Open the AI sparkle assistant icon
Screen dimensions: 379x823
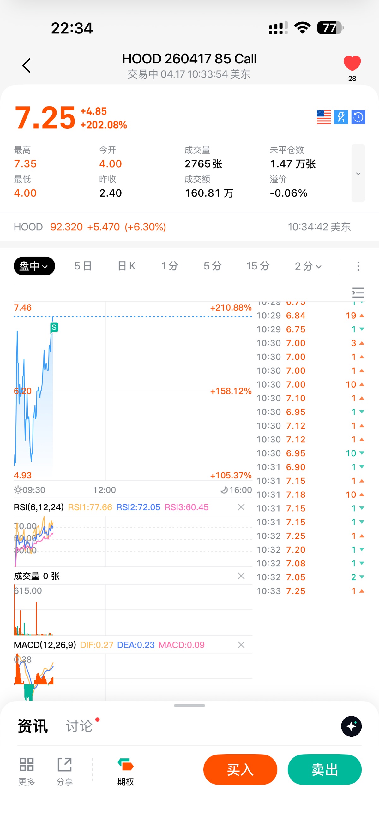point(351,726)
